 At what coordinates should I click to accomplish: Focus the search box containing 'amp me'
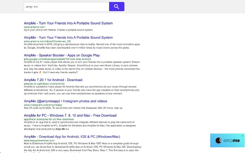[66, 7]
